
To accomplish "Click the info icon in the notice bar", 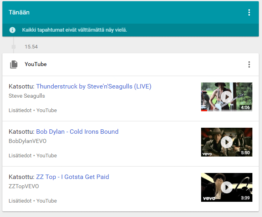I will (x=12, y=30).
